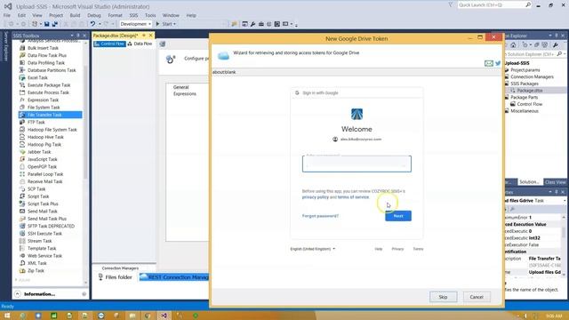Open the Debug menu
The width and height of the screenshot is (569, 320).
click(x=94, y=15)
